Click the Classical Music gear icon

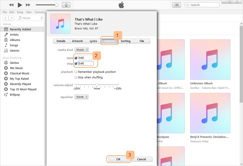(6, 73)
